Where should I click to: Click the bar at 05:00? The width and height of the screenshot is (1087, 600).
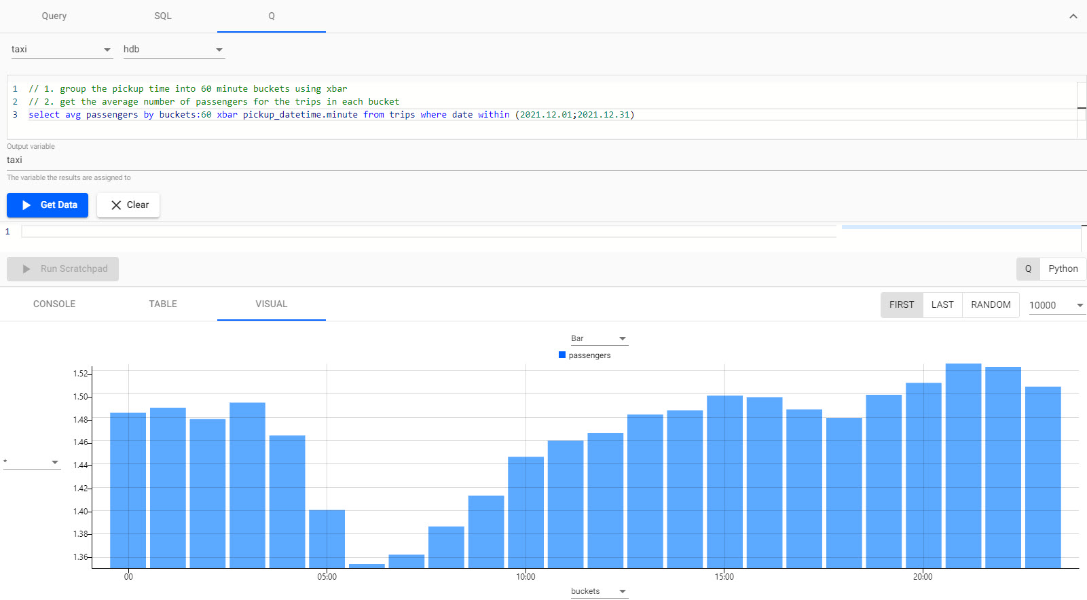click(x=327, y=539)
